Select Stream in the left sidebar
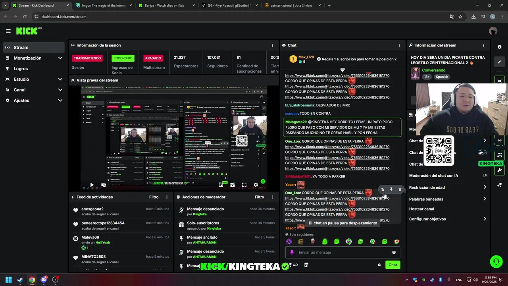The height and width of the screenshot is (286, 508). (x=34, y=47)
